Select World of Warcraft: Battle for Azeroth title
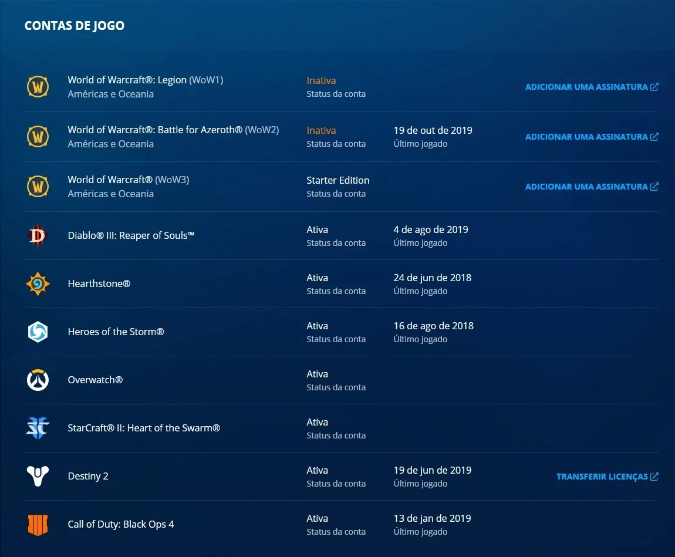The image size is (675, 557). tap(174, 130)
